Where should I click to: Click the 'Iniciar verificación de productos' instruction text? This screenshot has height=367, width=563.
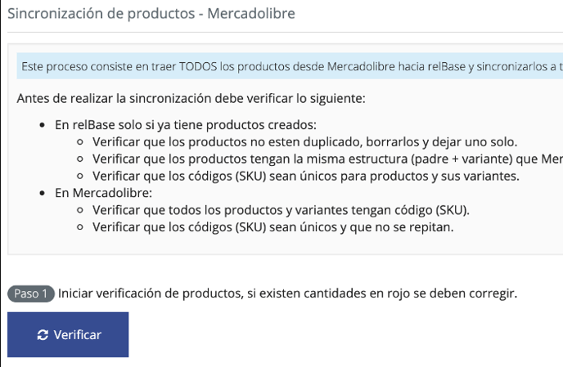tap(287, 293)
